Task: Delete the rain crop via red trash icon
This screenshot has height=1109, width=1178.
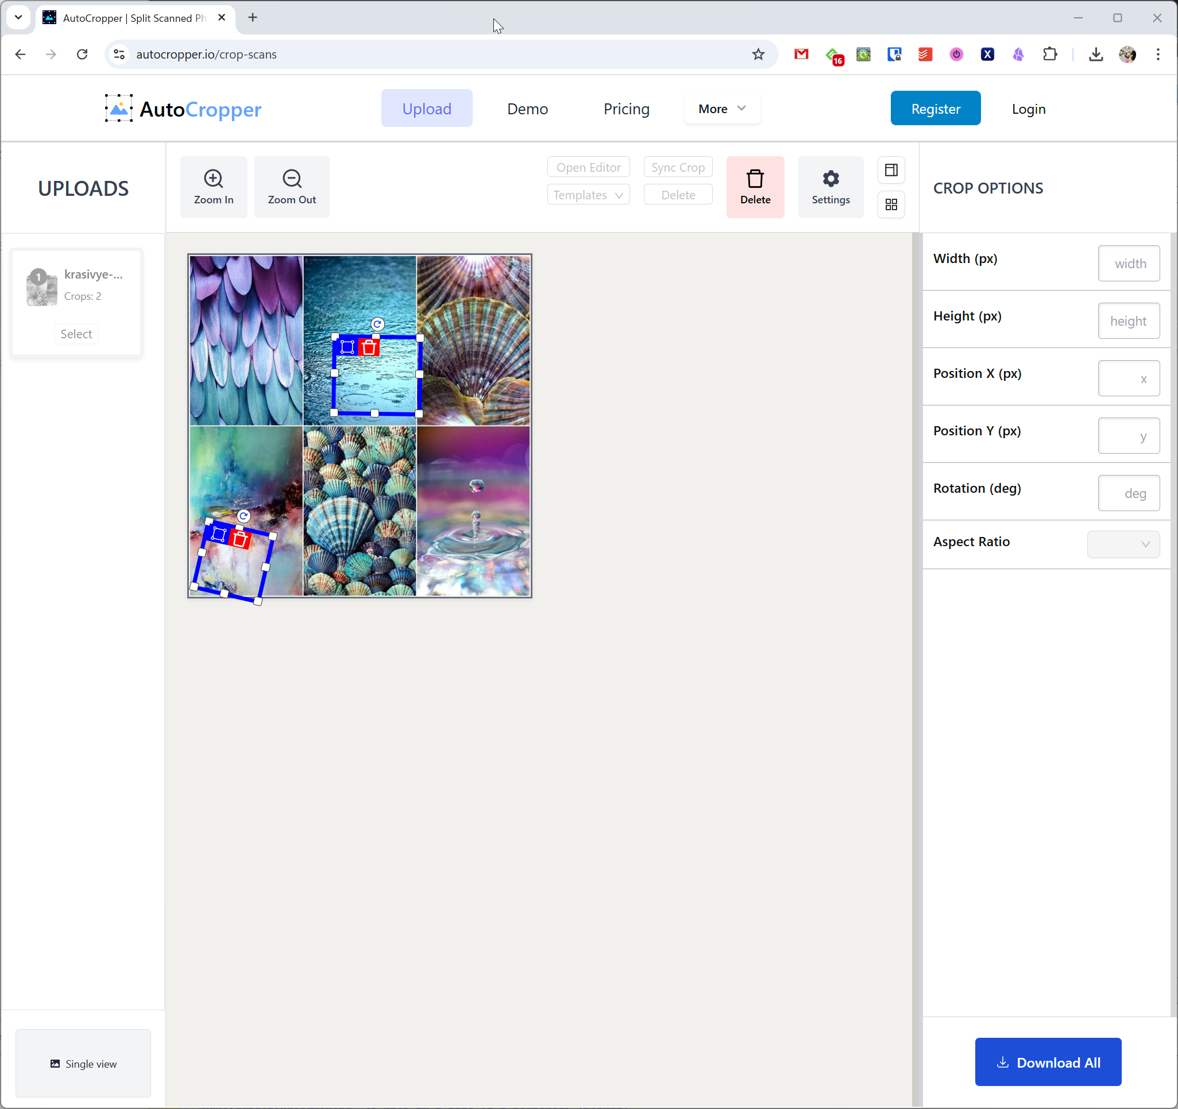Action: click(x=369, y=348)
